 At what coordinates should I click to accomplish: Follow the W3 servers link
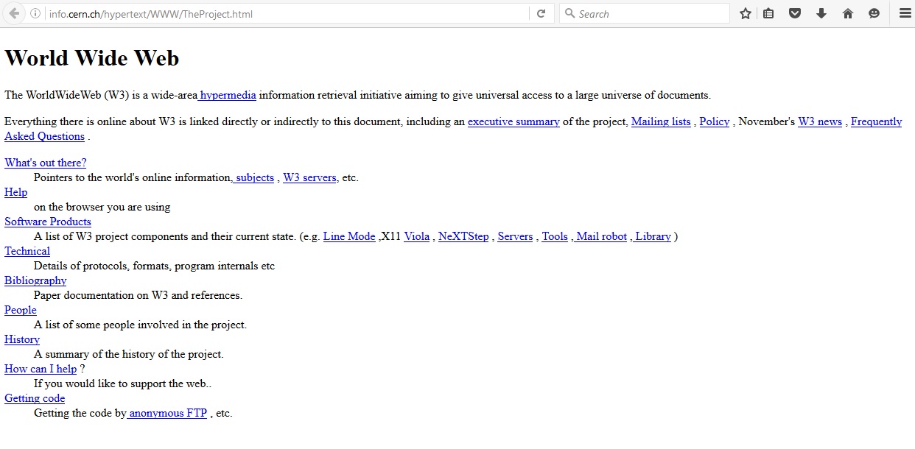pyautogui.click(x=309, y=177)
